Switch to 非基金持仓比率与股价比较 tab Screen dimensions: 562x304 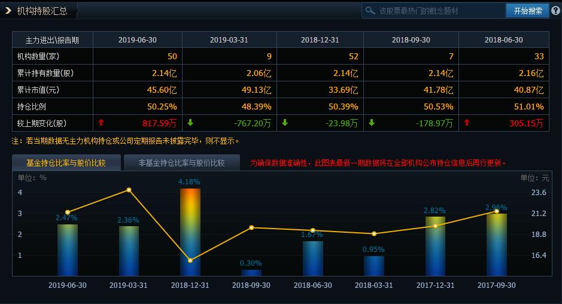click(x=182, y=163)
